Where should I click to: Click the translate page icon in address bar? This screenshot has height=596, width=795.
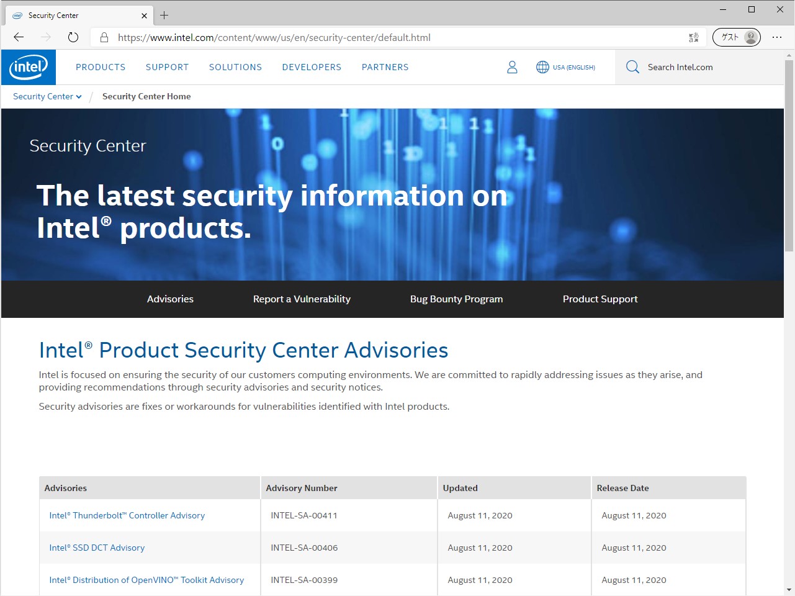point(694,37)
